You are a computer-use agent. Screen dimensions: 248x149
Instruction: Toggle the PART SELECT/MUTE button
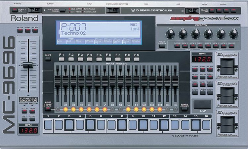(48, 109)
